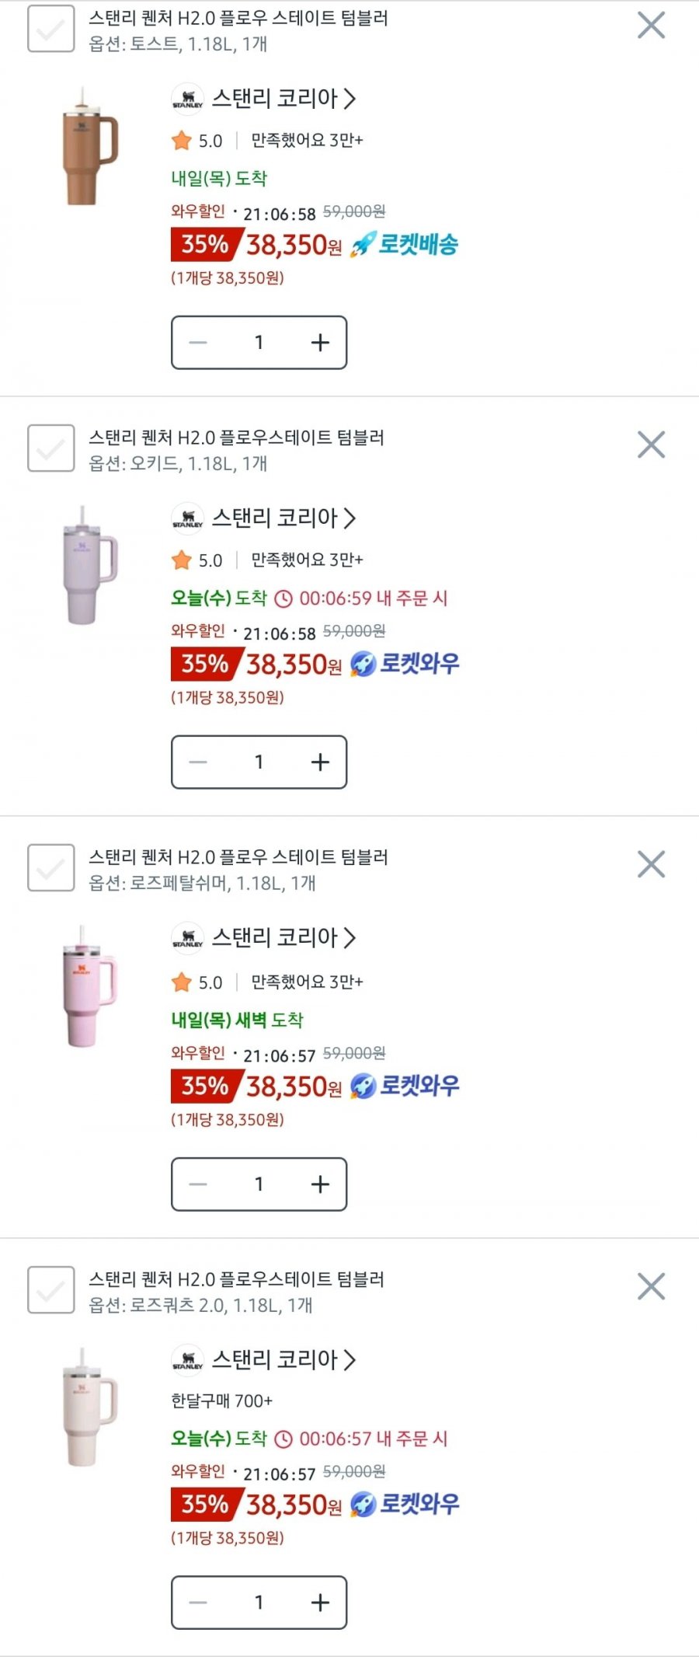View the pink 로즈페탈쉬머 tumbler image

[x=89, y=985]
